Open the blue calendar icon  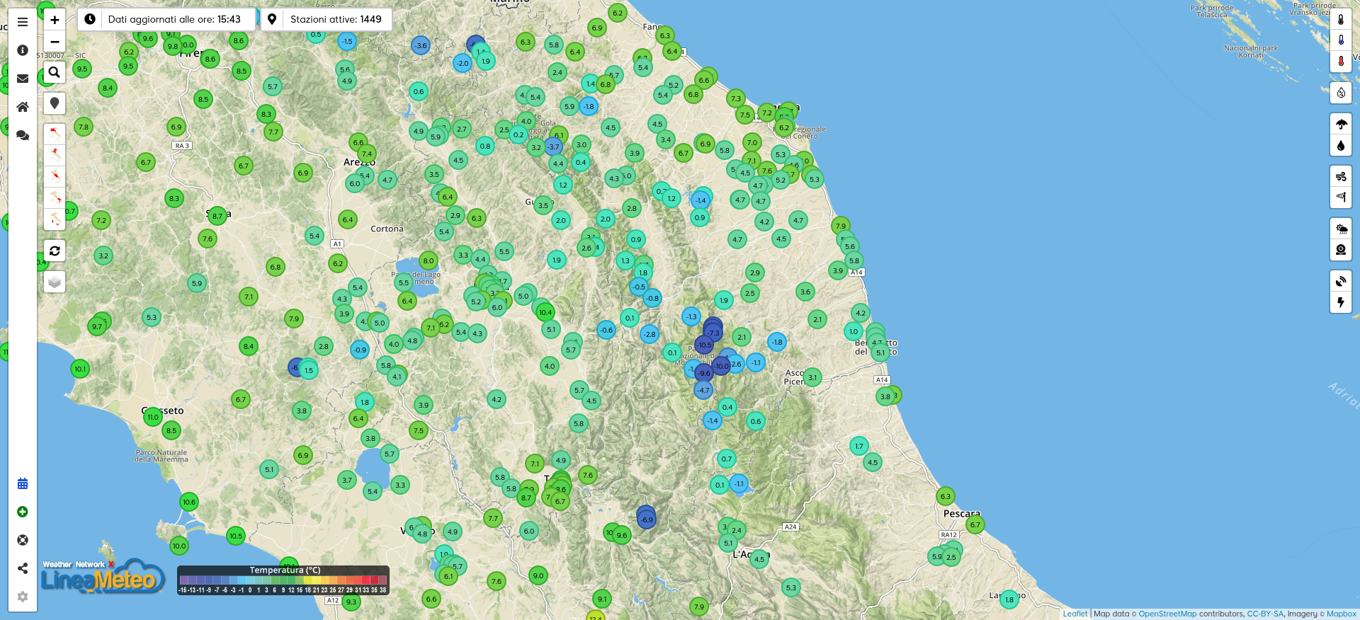[23, 483]
